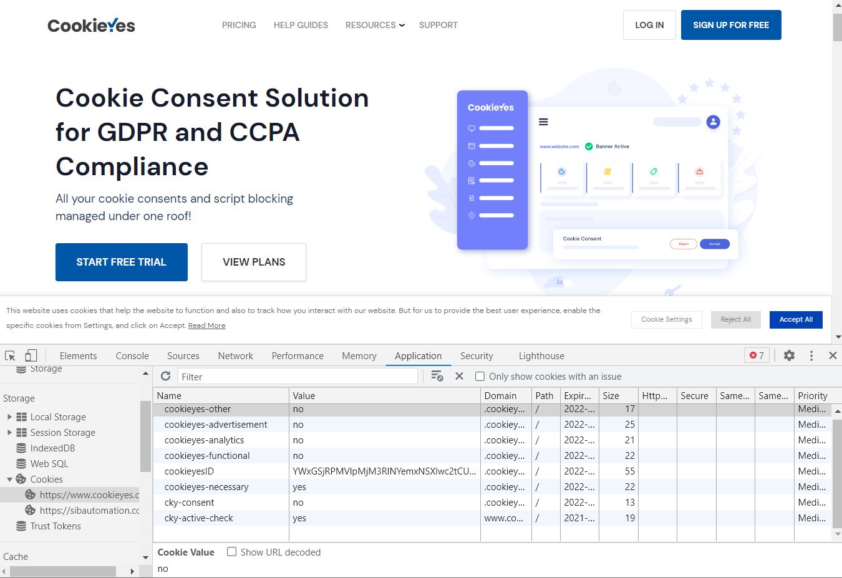This screenshot has width=842, height=578.
Task: Open the Sources tab
Action: (183, 355)
